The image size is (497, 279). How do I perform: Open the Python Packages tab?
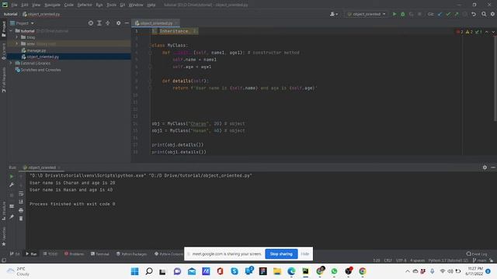(x=131, y=253)
